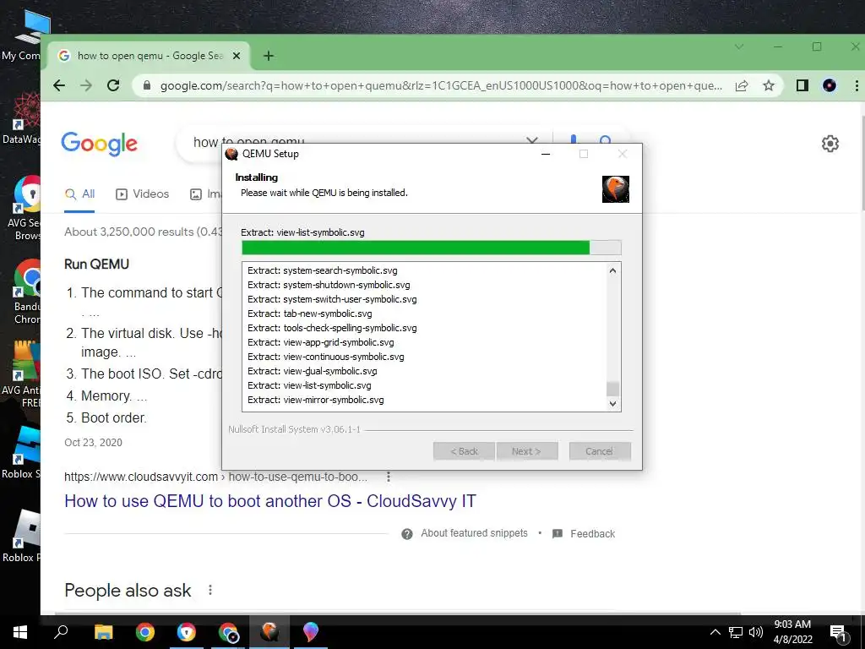Open network status tray icon
This screenshot has height=649, width=865.
coord(736,632)
